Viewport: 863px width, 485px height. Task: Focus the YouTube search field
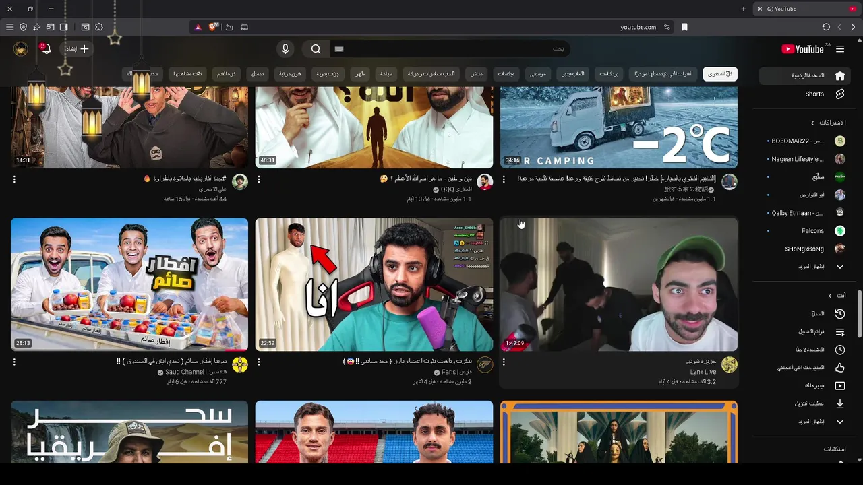point(450,49)
